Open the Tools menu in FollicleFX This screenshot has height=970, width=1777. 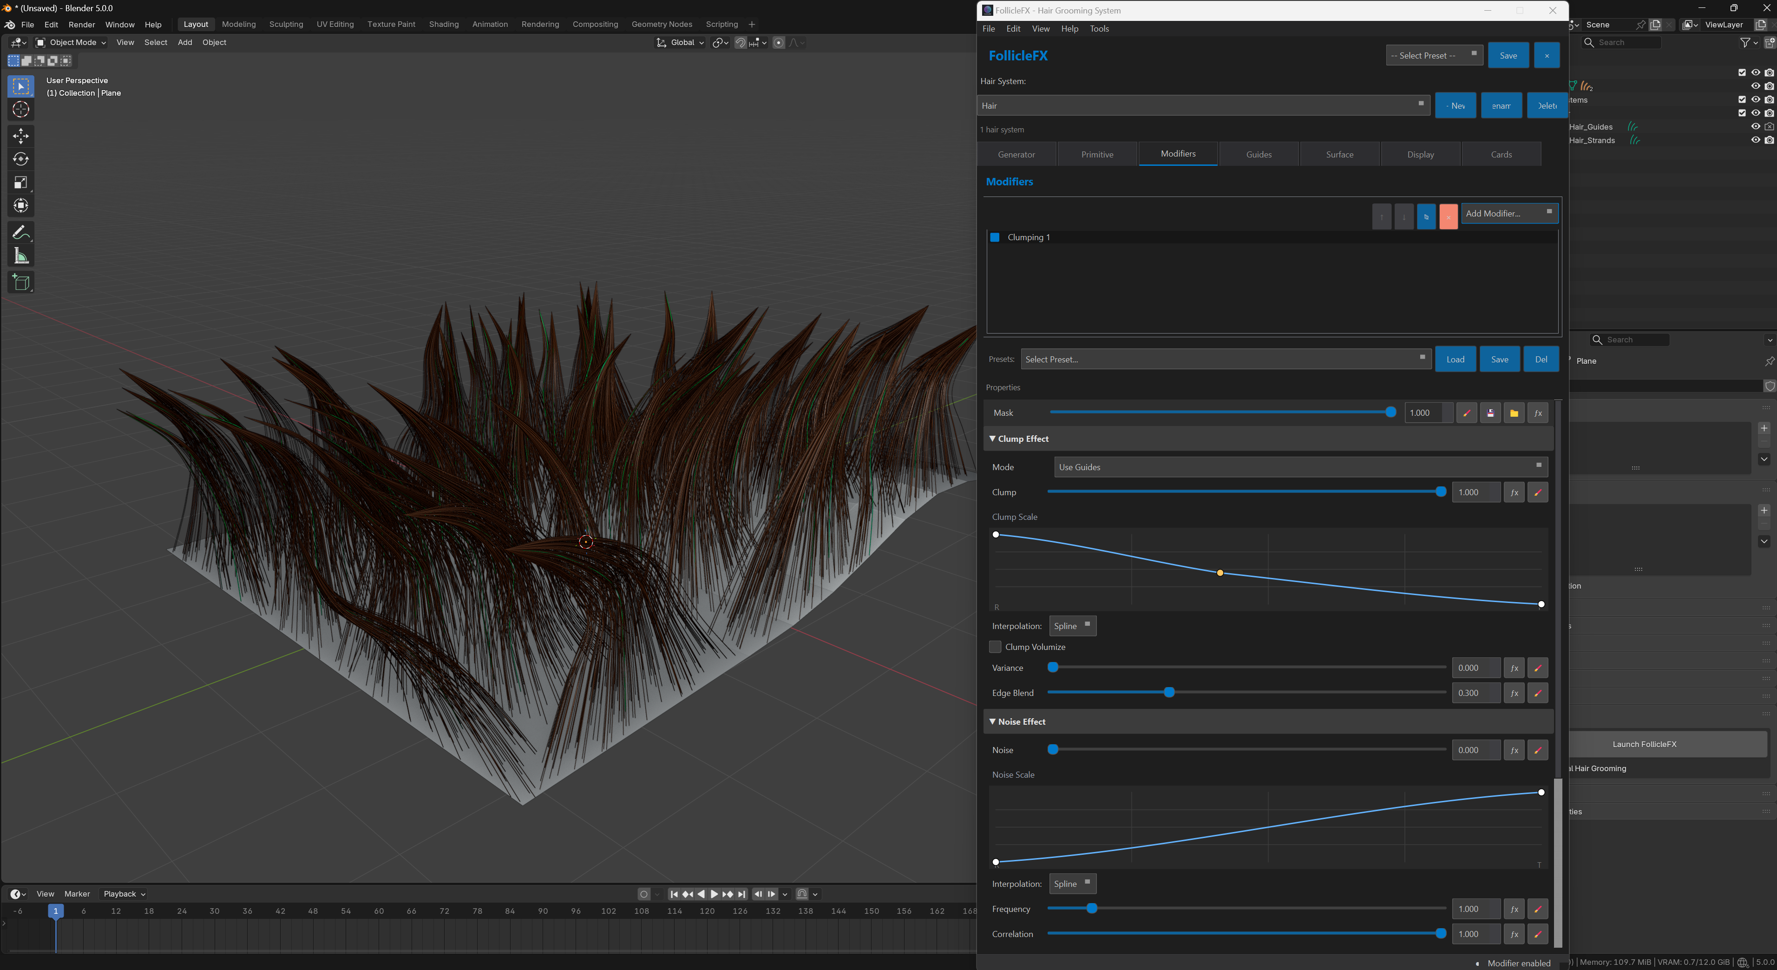click(x=1099, y=28)
